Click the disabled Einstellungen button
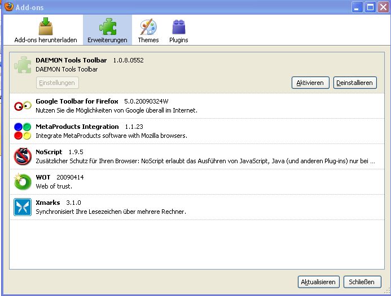The width and height of the screenshot is (391, 296). (58, 83)
